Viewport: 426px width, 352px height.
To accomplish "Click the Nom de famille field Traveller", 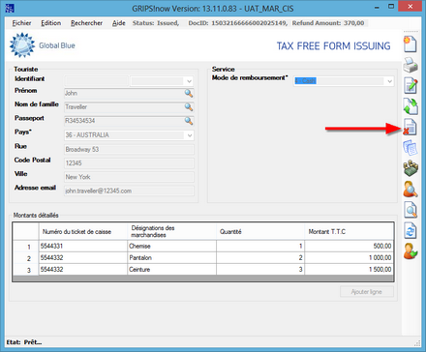I will (129, 107).
